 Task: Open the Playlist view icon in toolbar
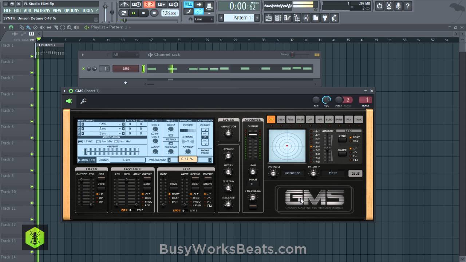tap(268, 17)
